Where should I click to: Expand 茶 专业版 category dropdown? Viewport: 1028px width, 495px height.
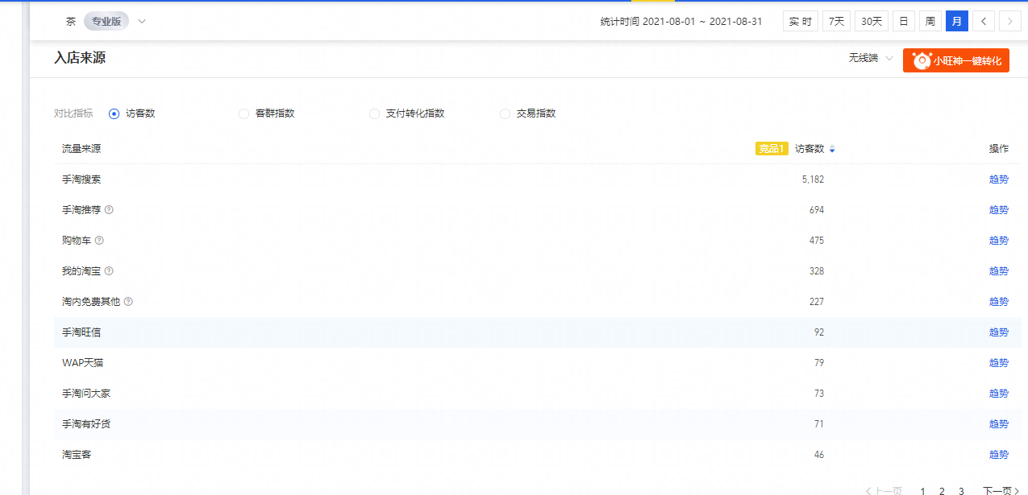(x=142, y=22)
